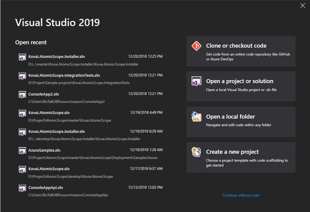Click the path D:\Project\AtomicScope\develop\Kovai.AtomicScope
310x212 pixels.
point(71,177)
